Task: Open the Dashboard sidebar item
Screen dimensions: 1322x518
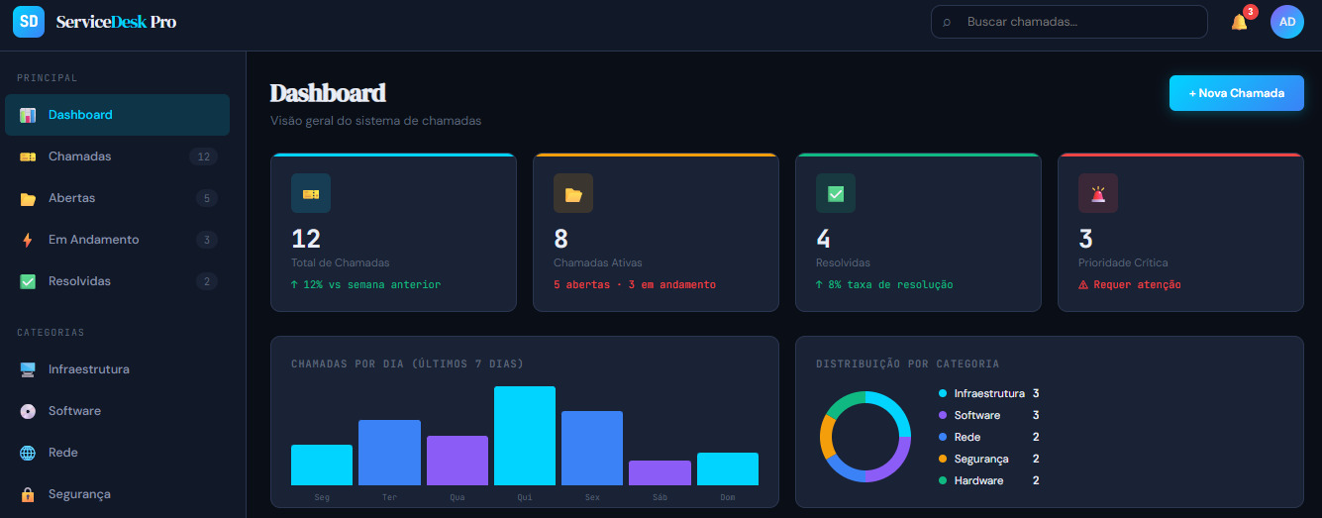Action: tap(118, 115)
